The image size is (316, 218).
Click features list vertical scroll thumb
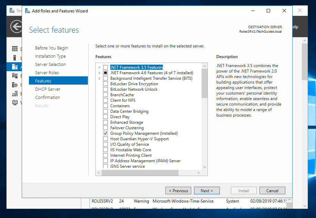(x=204, y=83)
